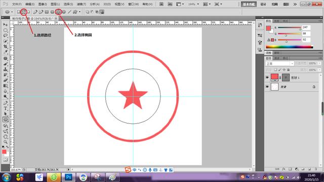Screen dimensions: 324x182
Task: Open the History panel icon in dock
Action: tap(260, 25)
